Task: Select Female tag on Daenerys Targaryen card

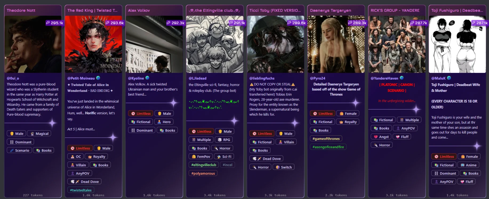Action: point(348,114)
